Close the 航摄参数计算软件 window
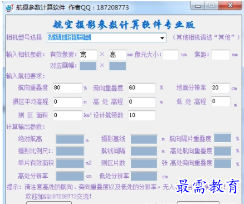The height and width of the screenshot is (204, 244). coord(230,6)
